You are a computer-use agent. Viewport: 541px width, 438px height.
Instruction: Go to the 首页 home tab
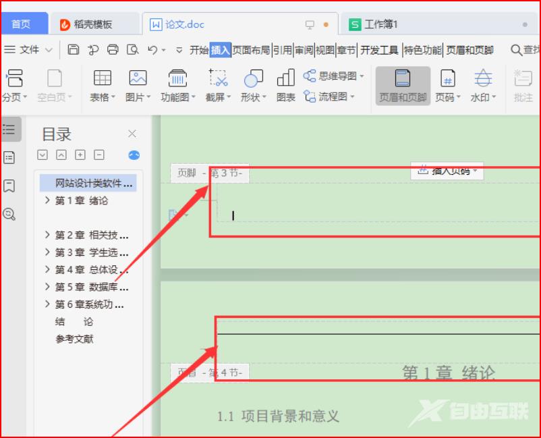pyautogui.click(x=24, y=24)
